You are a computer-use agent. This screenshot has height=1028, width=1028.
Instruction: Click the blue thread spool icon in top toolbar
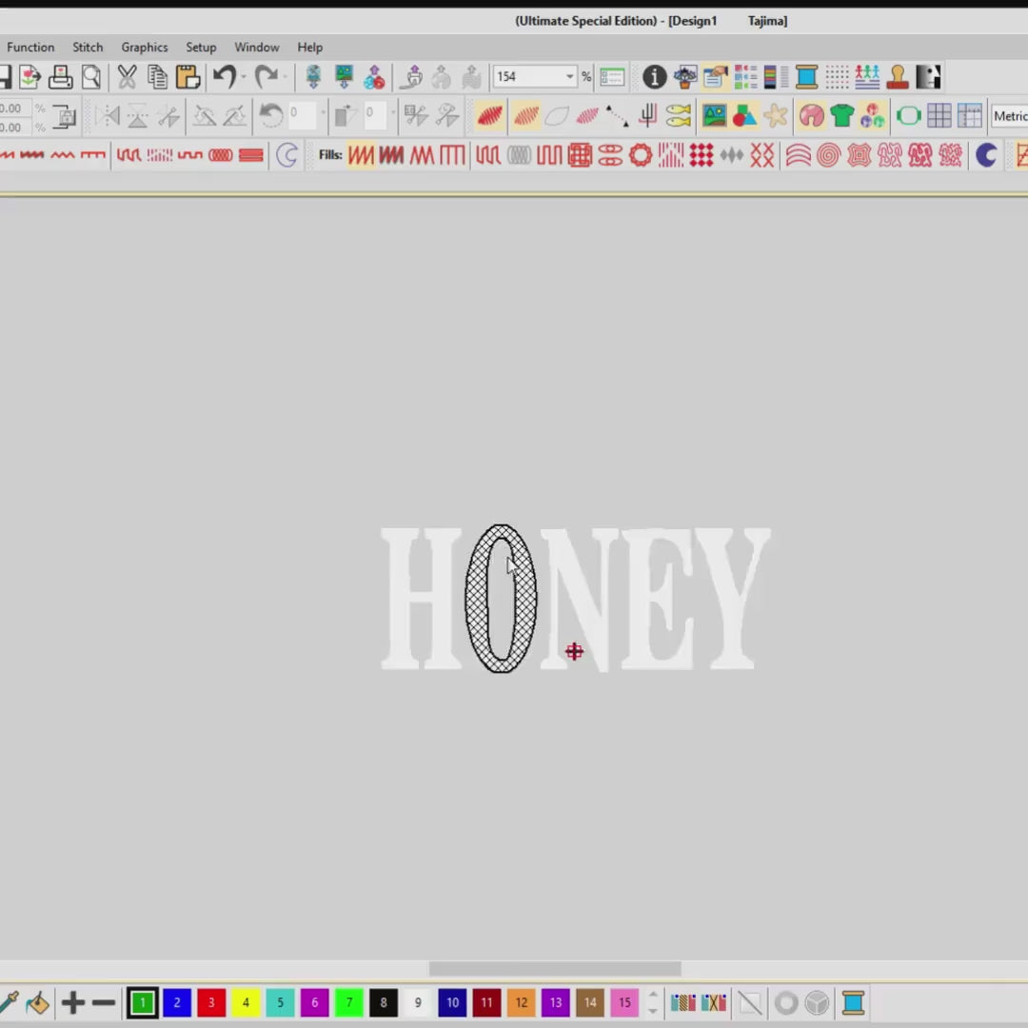pyautogui.click(x=806, y=77)
